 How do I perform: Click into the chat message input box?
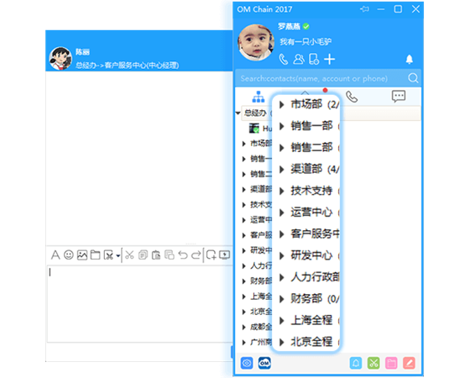pos(139,304)
